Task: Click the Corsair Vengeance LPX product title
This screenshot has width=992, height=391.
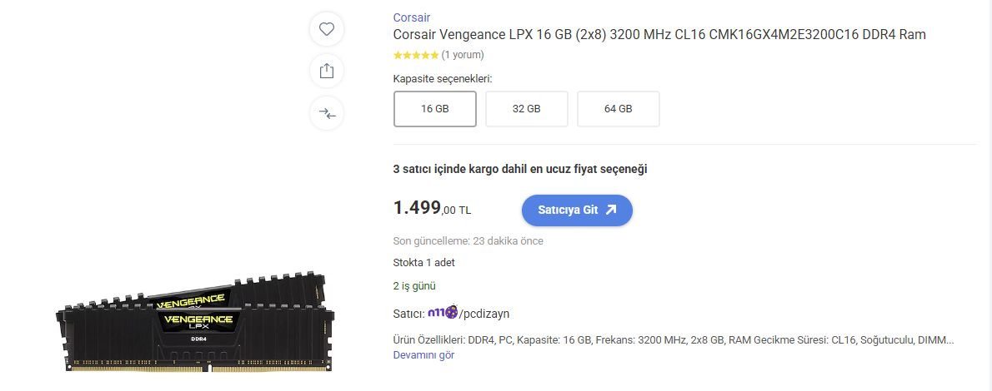Action: [x=659, y=35]
